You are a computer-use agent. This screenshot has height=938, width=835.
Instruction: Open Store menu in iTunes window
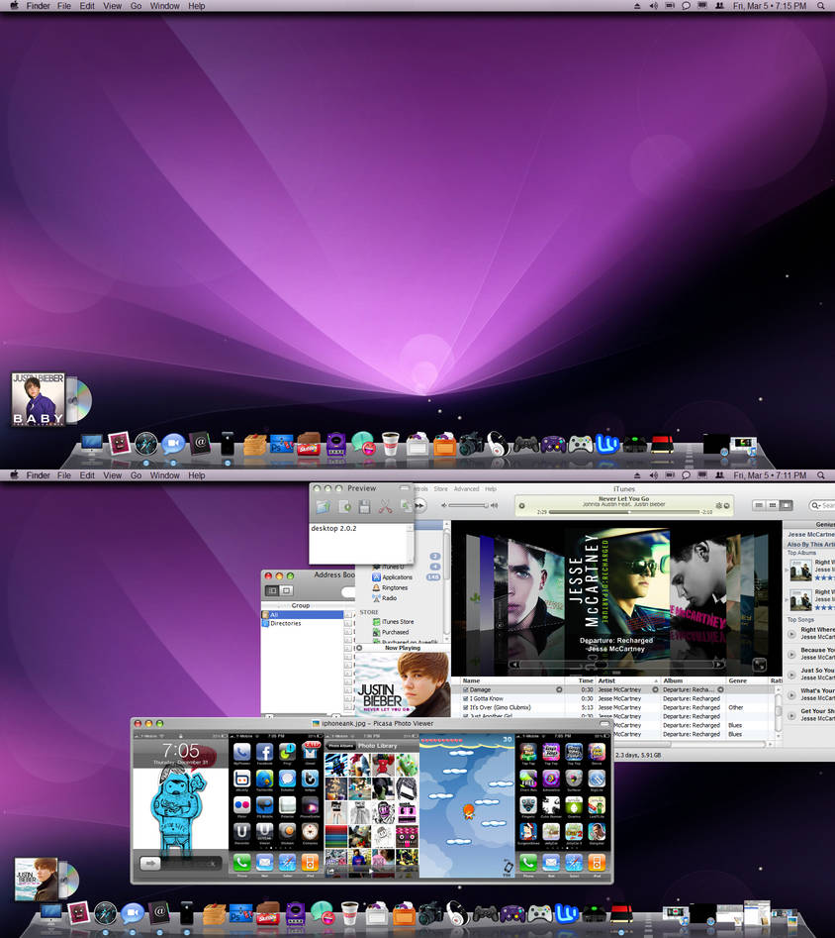click(440, 488)
